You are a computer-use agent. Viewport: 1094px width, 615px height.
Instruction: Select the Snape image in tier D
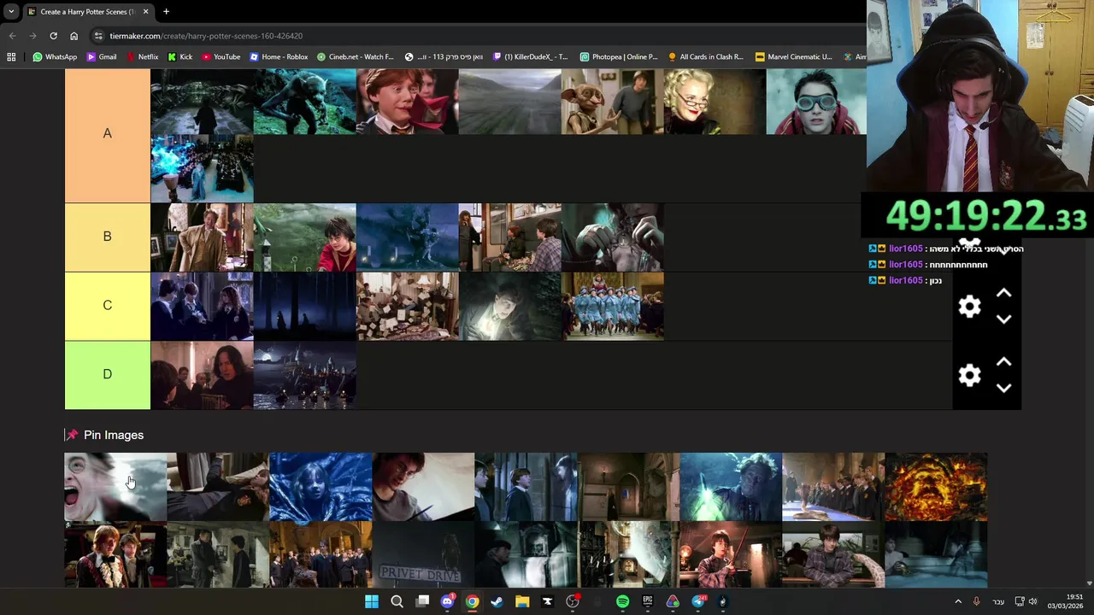click(202, 375)
